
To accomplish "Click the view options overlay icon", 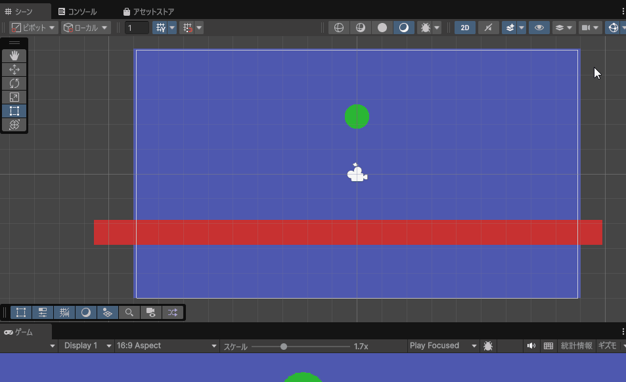I will pyautogui.click(x=107, y=312).
